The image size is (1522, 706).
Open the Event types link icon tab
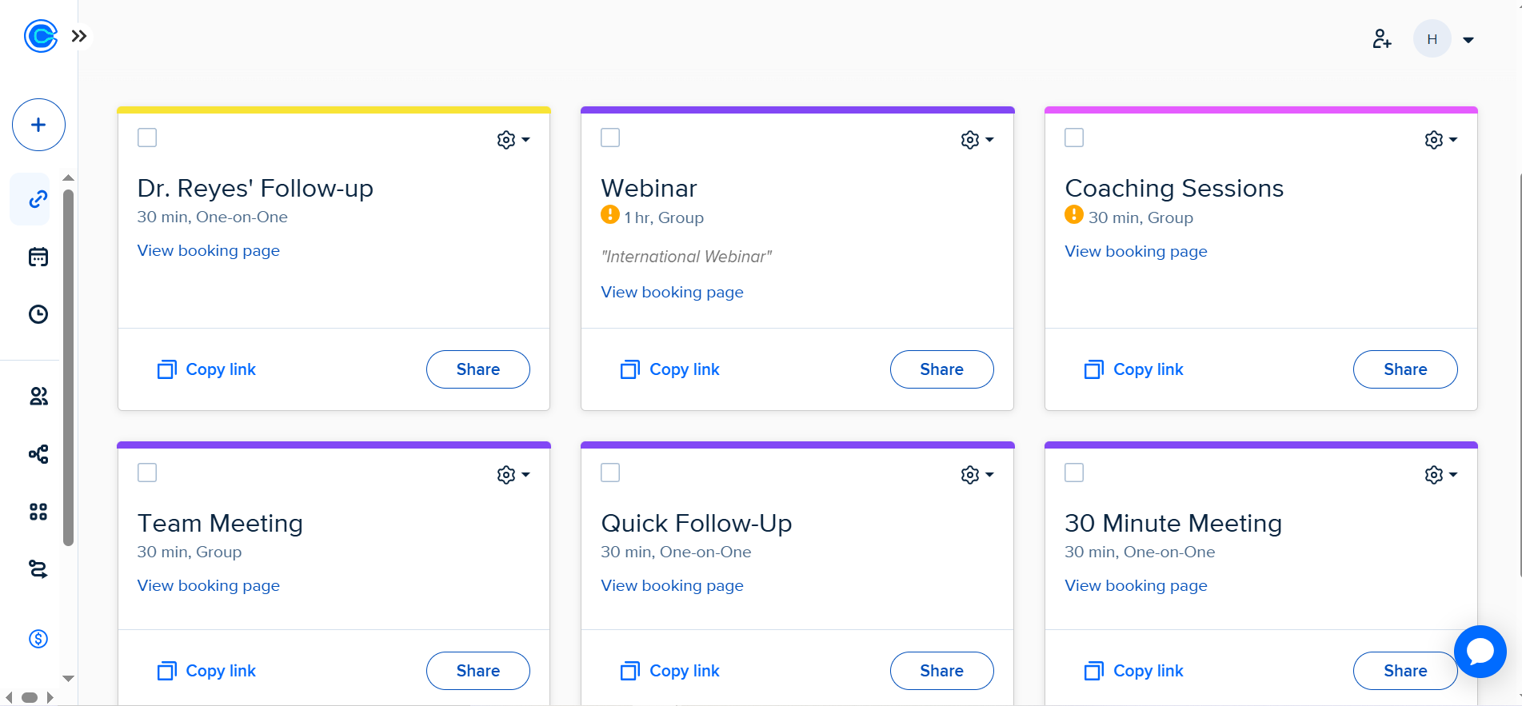tap(38, 199)
